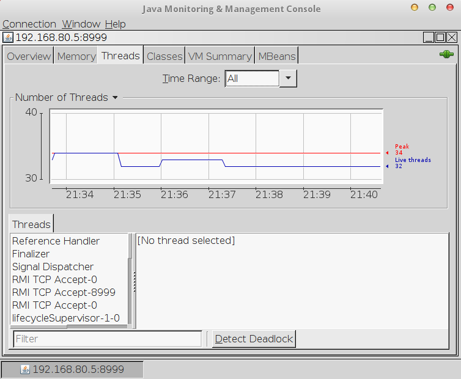461x379 pixels.
Task: Open the Window menu
Action: tap(81, 24)
